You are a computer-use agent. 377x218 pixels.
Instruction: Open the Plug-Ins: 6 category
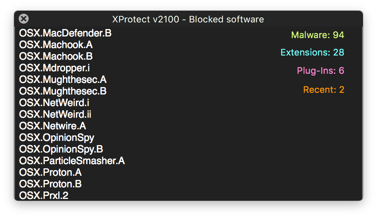pyautogui.click(x=320, y=71)
